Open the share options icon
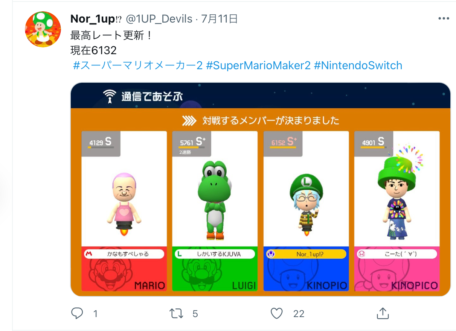 pos(382,313)
